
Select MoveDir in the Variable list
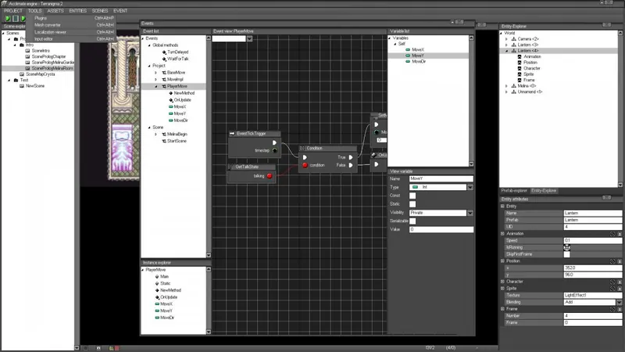tap(419, 62)
